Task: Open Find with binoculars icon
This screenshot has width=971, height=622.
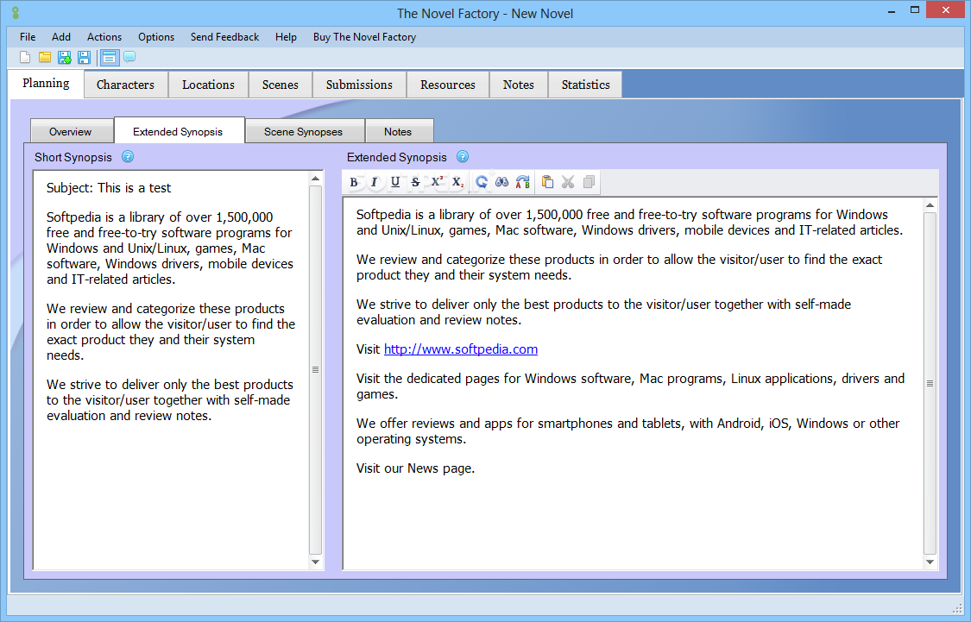Action: (502, 182)
